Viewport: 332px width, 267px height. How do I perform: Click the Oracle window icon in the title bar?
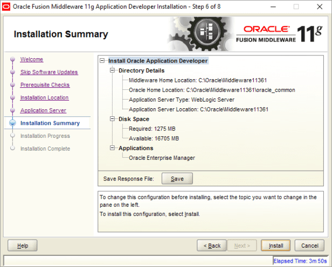click(6, 7)
